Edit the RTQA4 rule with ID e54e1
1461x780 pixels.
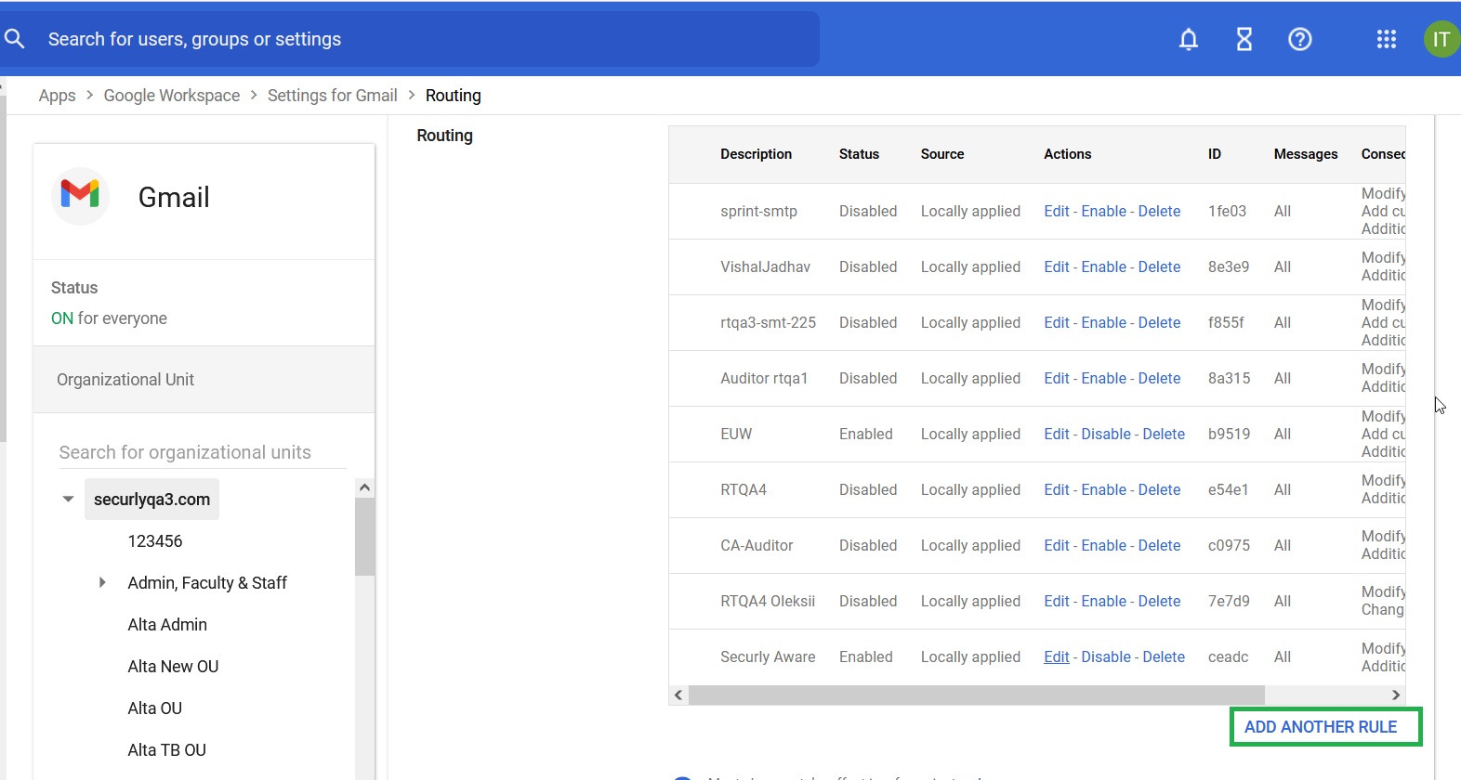point(1057,490)
